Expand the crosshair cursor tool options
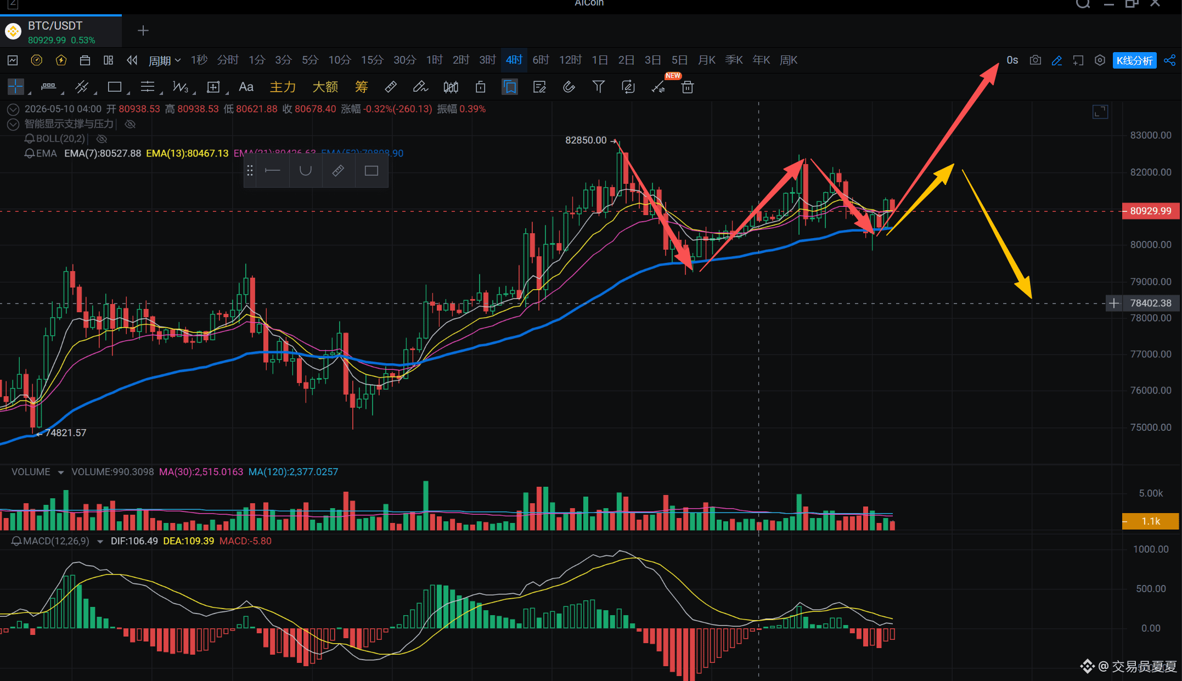Viewport: 1182px width, 681px height. click(x=30, y=93)
